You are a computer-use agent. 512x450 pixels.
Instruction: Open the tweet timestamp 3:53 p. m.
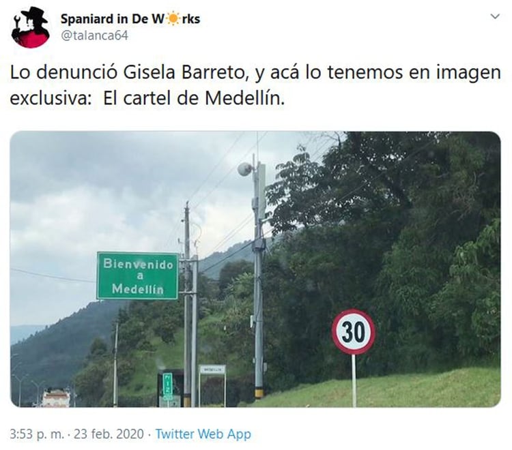[37, 434]
